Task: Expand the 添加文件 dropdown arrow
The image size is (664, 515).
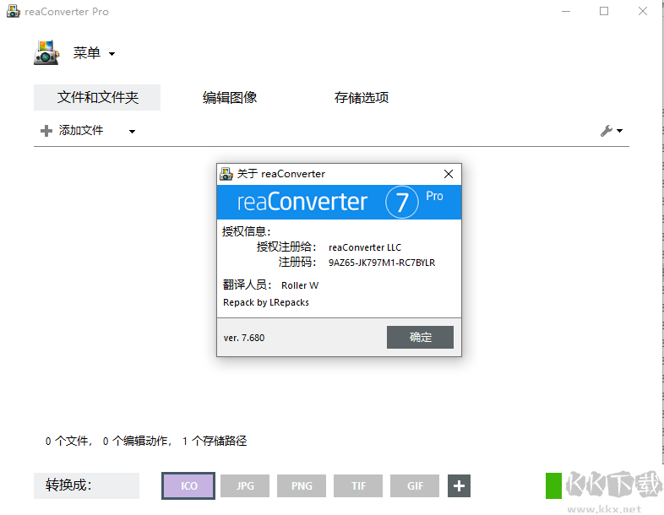Action: click(132, 132)
